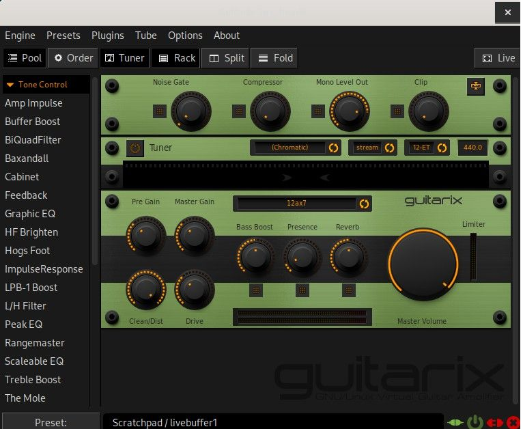Toggle the Tuner unit power button
This screenshot has height=429, width=523.
tap(135, 148)
